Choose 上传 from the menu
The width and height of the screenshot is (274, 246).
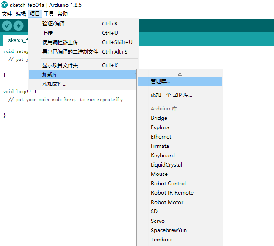tap(83, 33)
